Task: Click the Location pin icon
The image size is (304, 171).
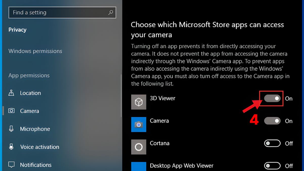Action: coord(11,93)
